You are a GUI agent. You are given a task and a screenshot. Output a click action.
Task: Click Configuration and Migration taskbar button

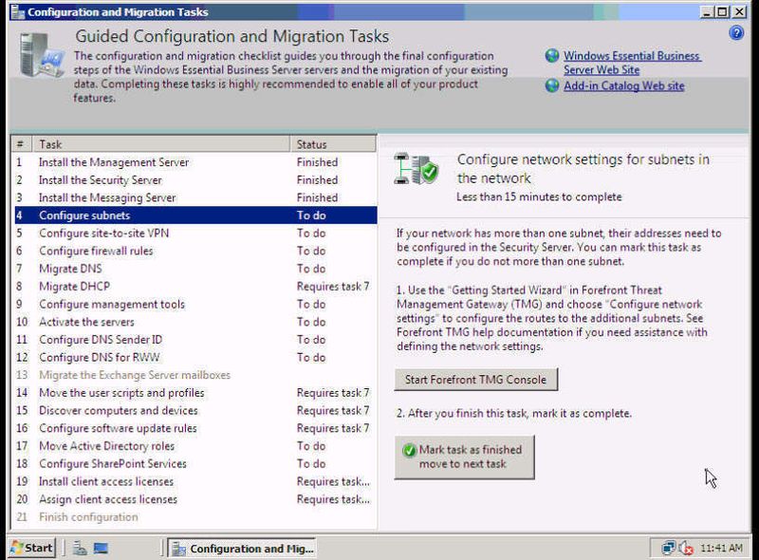pos(242,548)
